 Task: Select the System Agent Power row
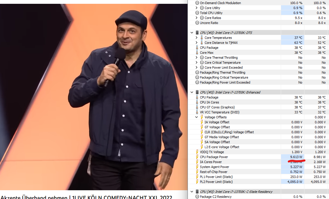[x=259, y=167]
